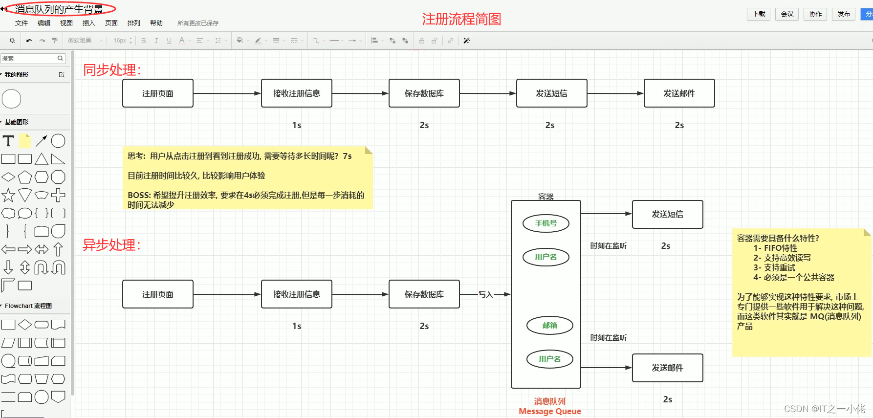Image resolution: width=873 pixels, height=418 pixels.
Task: Select the format painter tool
Action: 55,41
